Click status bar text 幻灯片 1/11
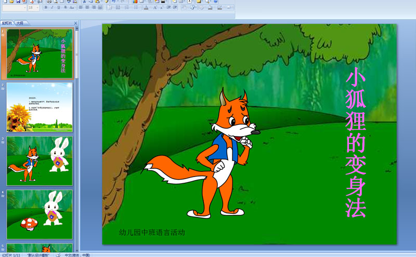Image resolution: width=416 pixels, height=257 pixels. 11,255
